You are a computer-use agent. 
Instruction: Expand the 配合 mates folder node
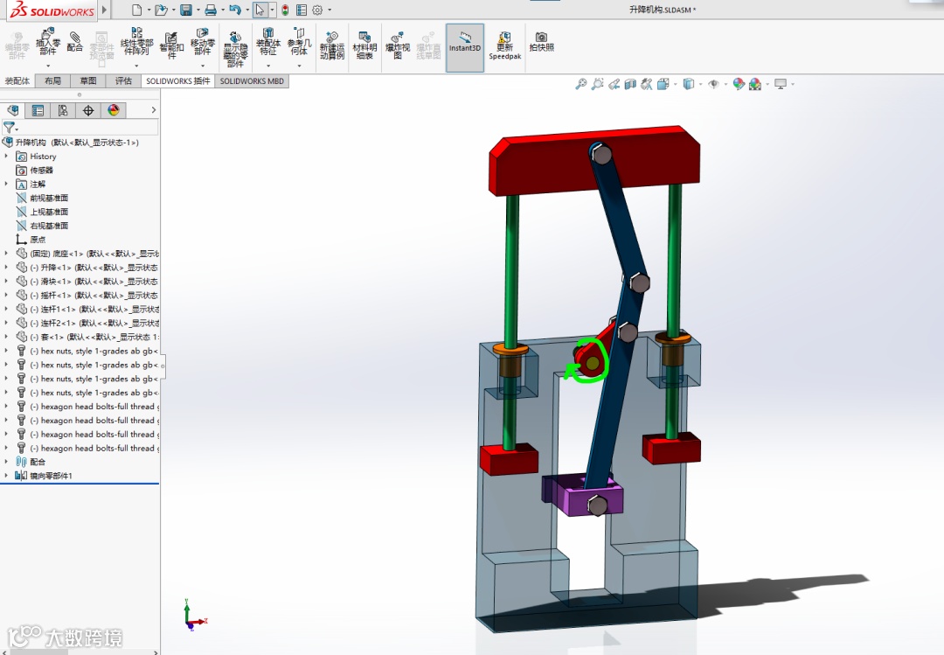[x=7, y=462]
